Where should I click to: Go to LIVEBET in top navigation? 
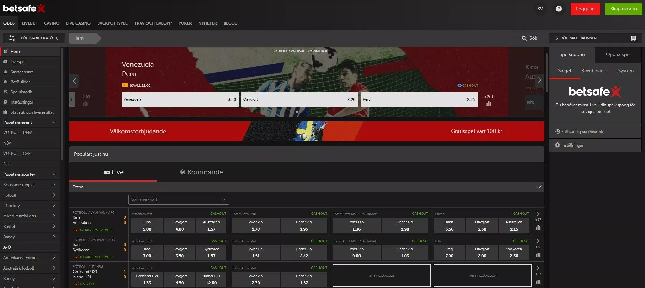29,23
